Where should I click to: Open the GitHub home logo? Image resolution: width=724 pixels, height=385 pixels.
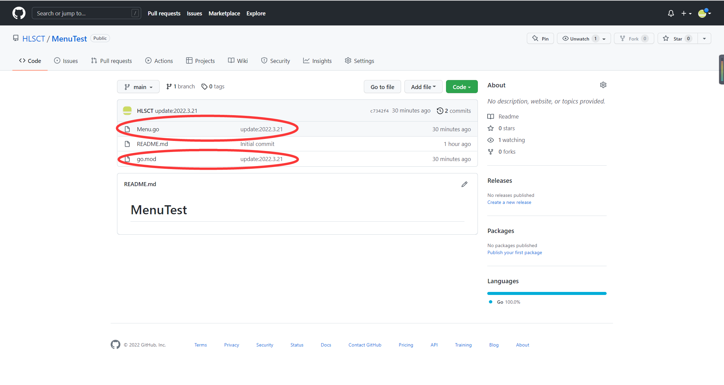pos(19,13)
